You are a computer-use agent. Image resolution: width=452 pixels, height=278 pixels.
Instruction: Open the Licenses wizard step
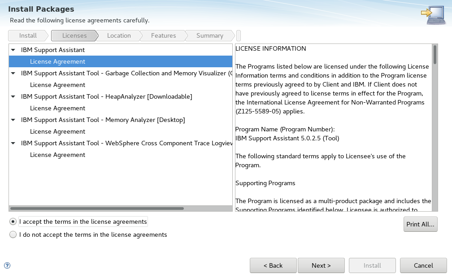(x=74, y=35)
